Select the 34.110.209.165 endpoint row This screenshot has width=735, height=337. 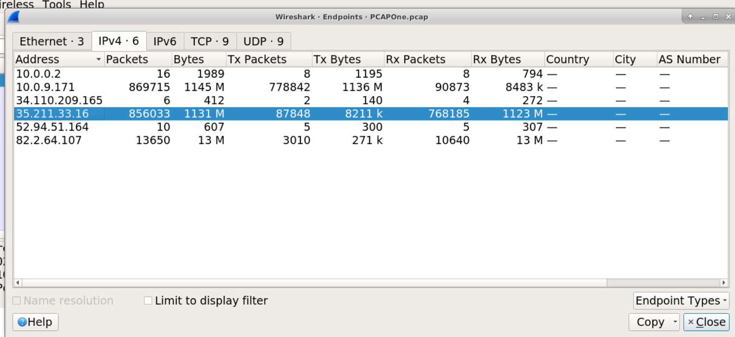click(x=371, y=101)
